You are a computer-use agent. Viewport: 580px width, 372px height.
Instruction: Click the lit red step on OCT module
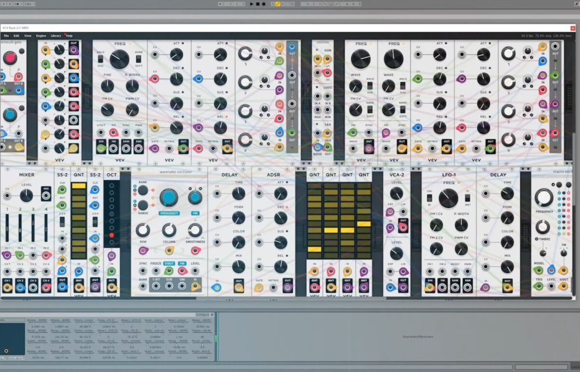(x=112, y=235)
